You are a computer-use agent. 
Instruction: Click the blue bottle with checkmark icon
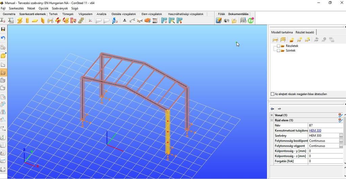(115, 21)
